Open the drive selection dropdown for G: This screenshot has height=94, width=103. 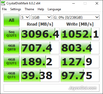[76, 17]
